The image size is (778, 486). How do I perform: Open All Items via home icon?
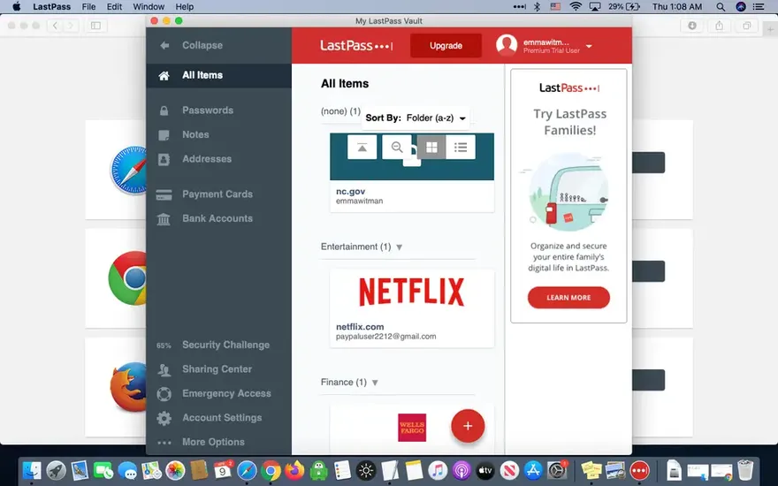(x=164, y=76)
